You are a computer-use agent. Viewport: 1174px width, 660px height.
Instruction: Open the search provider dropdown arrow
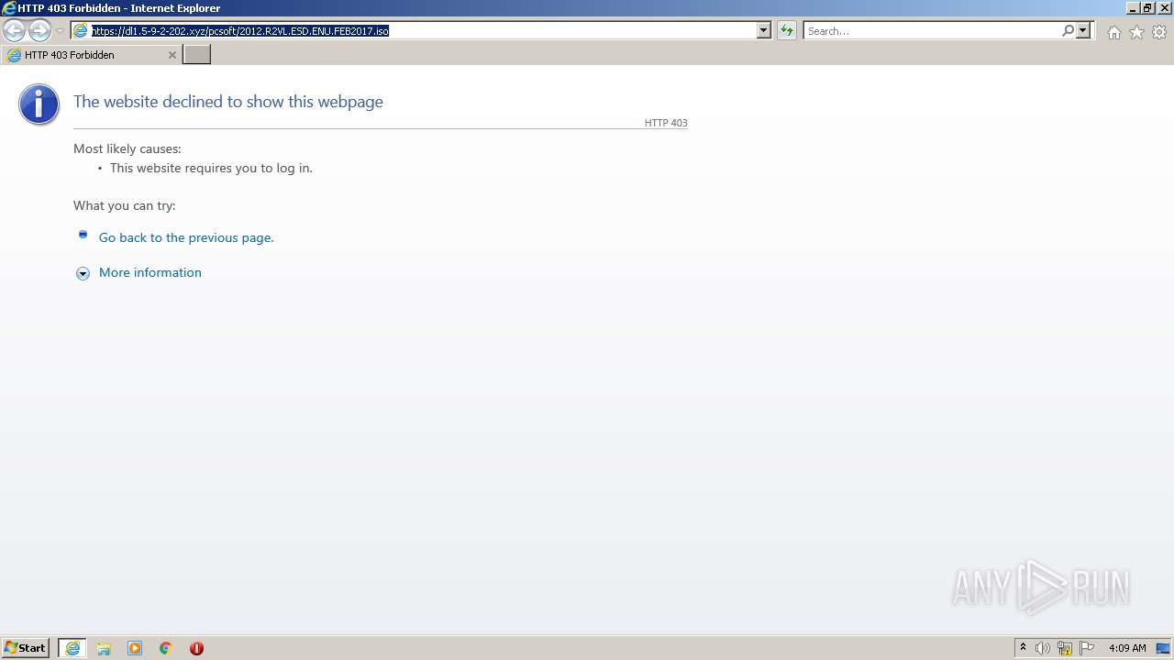point(1083,30)
